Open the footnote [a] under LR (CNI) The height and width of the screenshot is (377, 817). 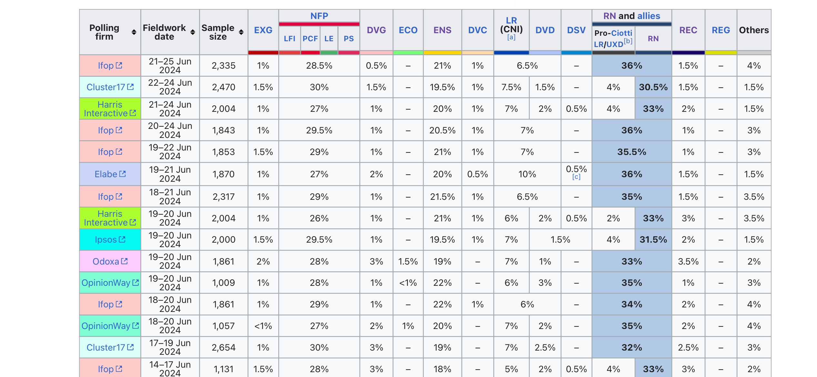click(511, 37)
